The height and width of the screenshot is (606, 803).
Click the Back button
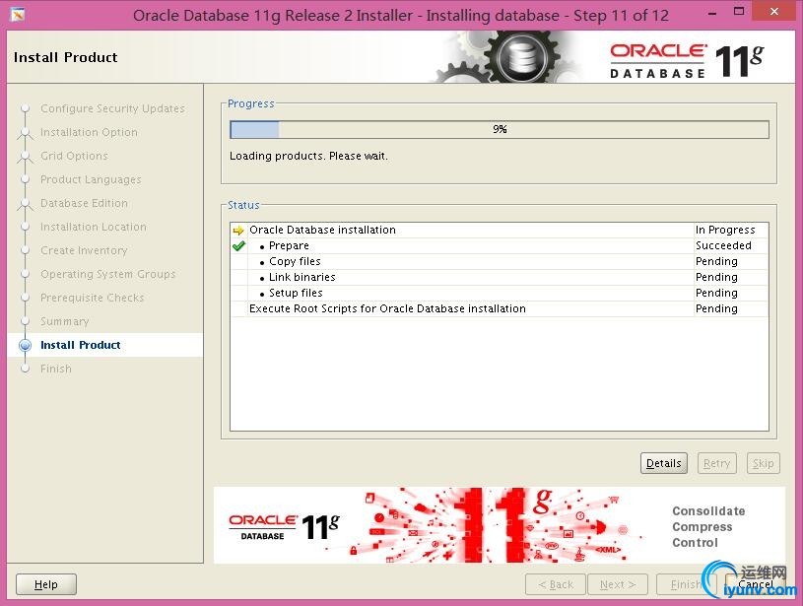point(556,584)
